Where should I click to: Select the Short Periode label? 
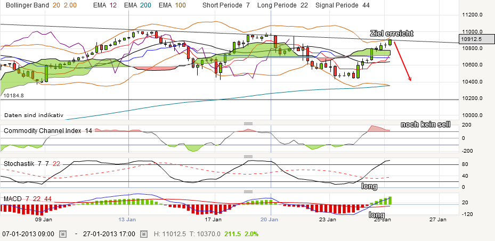(x=222, y=5)
